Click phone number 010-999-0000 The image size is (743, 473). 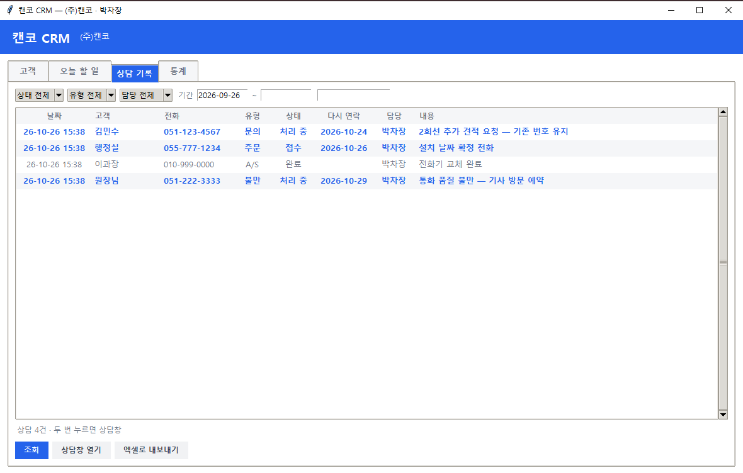[x=189, y=164]
